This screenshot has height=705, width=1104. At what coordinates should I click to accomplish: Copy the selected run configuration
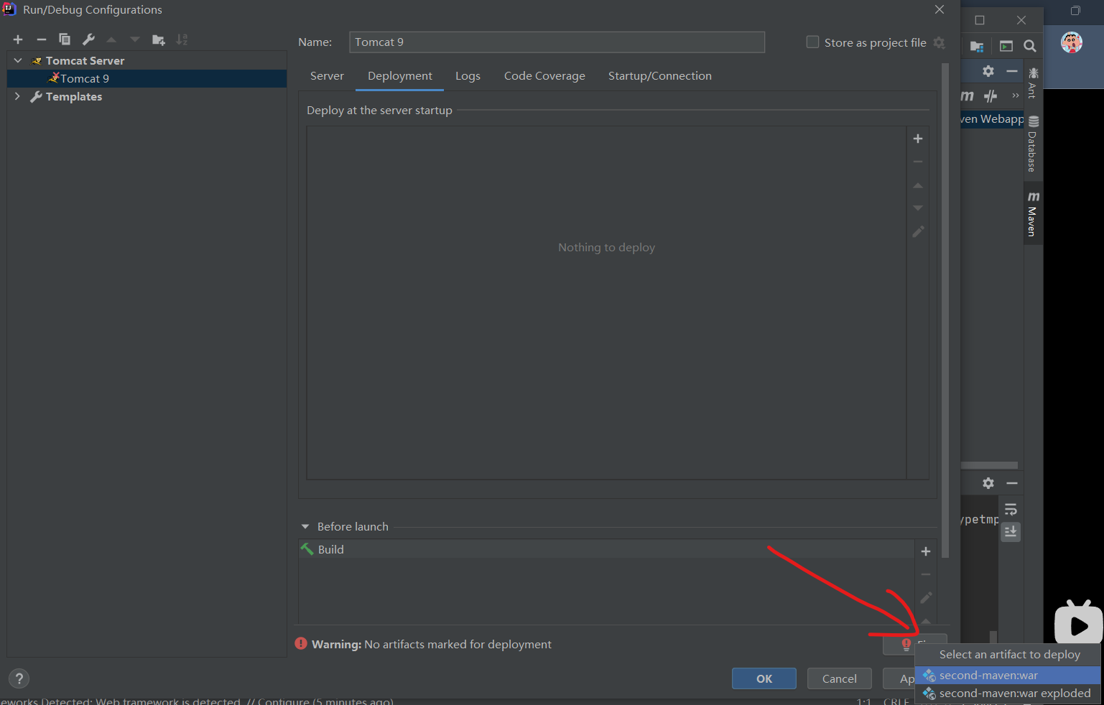tap(65, 39)
